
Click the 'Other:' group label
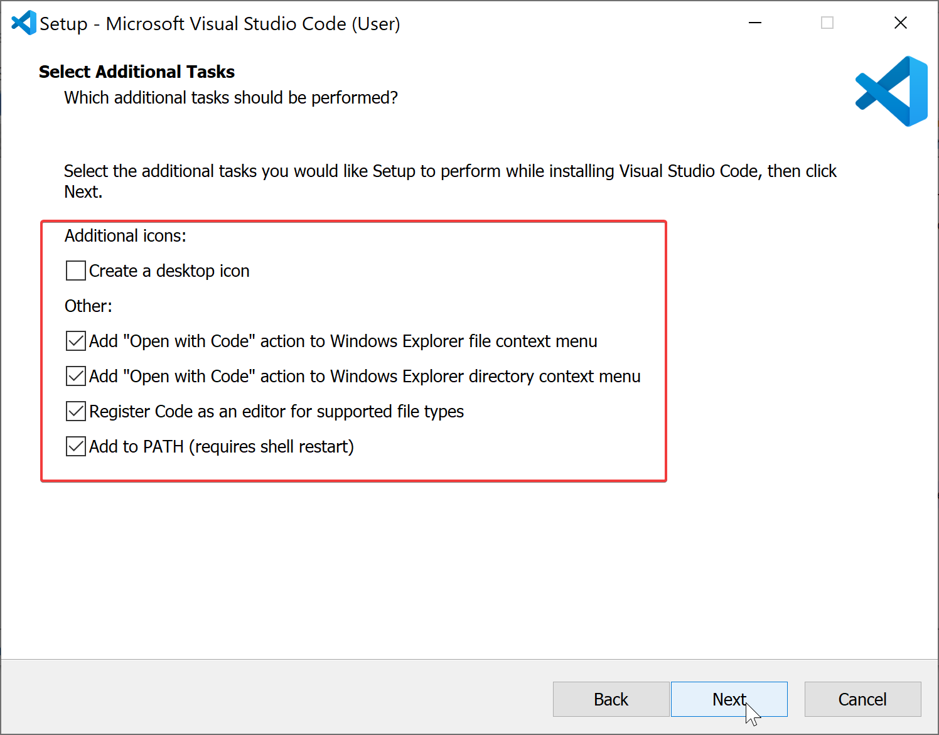pos(89,306)
